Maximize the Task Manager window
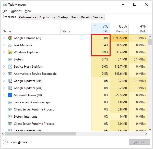The height and width of the screenshot is (149, 153). (x=135, y=4)
